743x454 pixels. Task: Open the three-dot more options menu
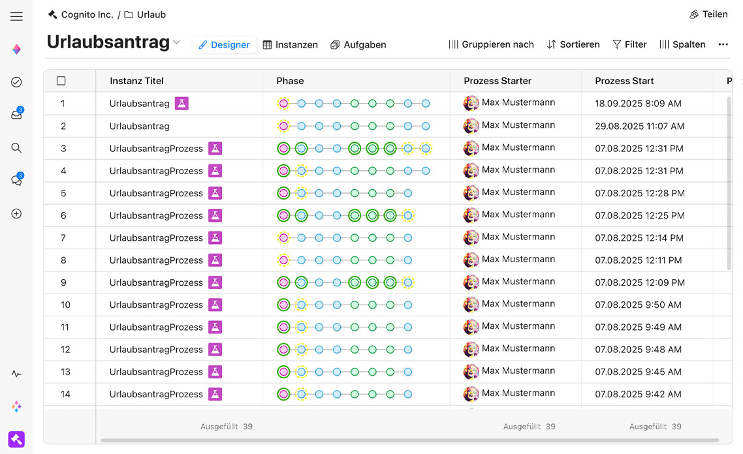(723, 44)
